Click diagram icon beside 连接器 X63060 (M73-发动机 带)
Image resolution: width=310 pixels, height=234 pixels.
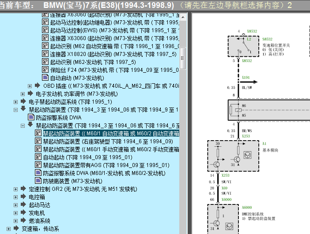pos(45,38)
